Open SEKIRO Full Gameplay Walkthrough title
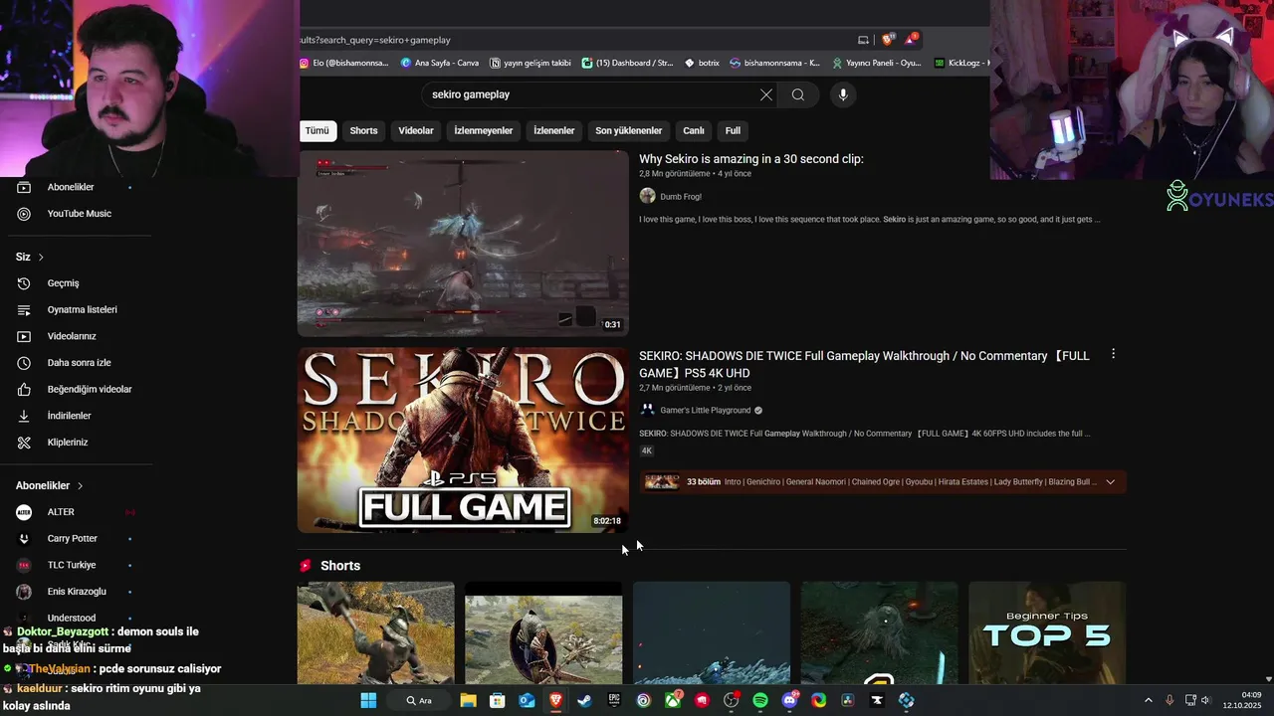The height and width of the screenshot is (716, 1274). pyautogui.click(x=864, y=364)
